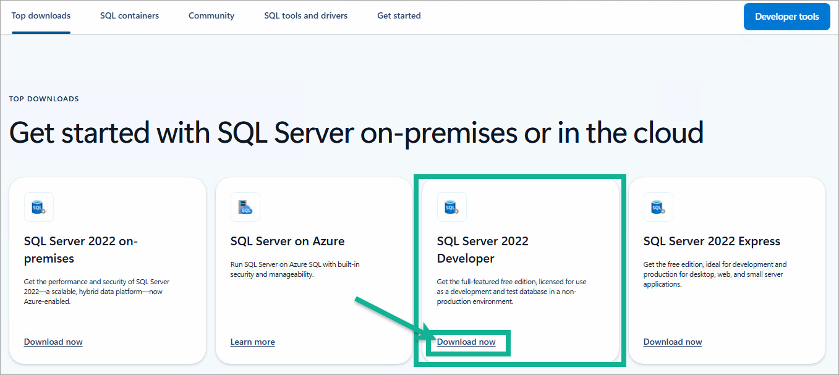Select the SQL Server on Azure heading

coord(287,241)
